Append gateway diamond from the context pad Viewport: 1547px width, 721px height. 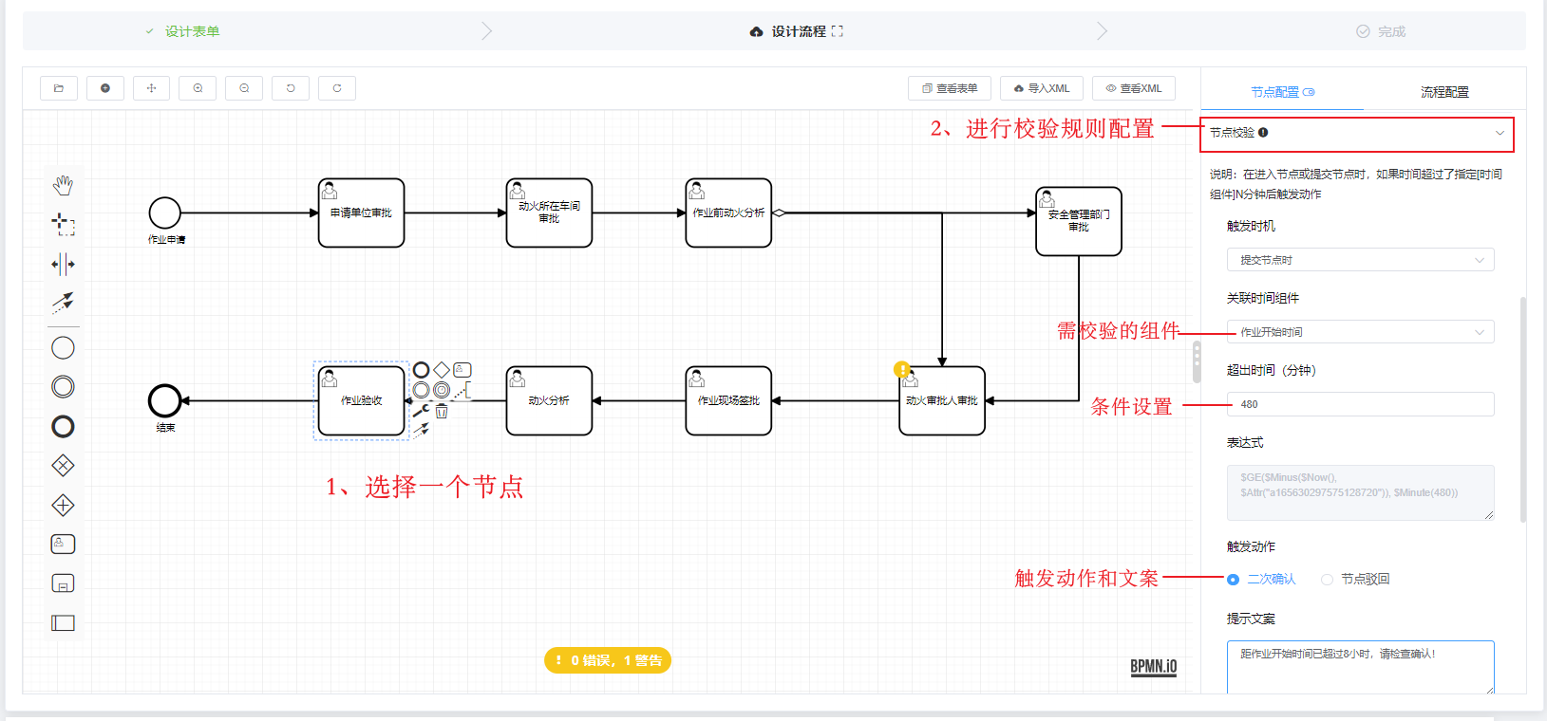442,370
